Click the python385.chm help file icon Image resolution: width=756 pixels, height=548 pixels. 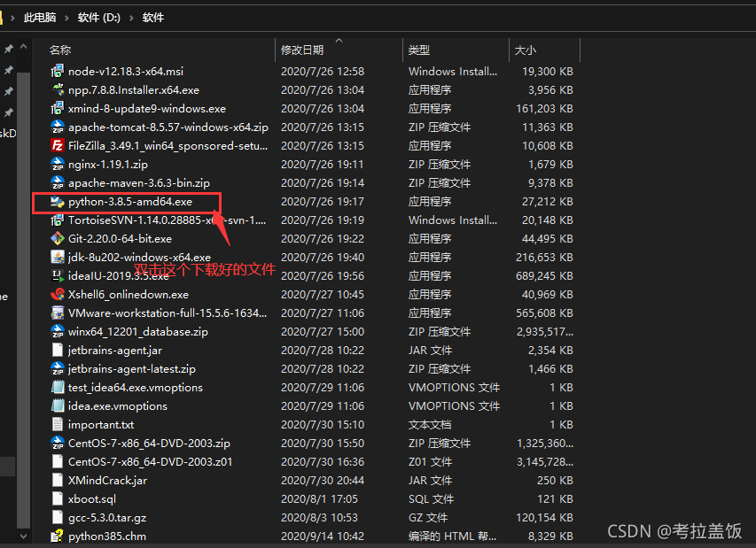[58, 536]
